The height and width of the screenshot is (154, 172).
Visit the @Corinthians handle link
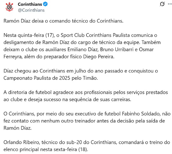click(31, 10)
